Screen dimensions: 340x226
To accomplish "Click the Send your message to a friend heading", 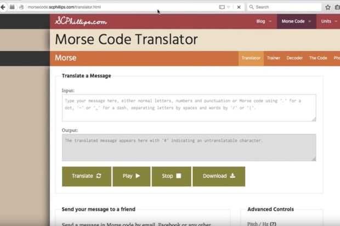I will point(99,209).
